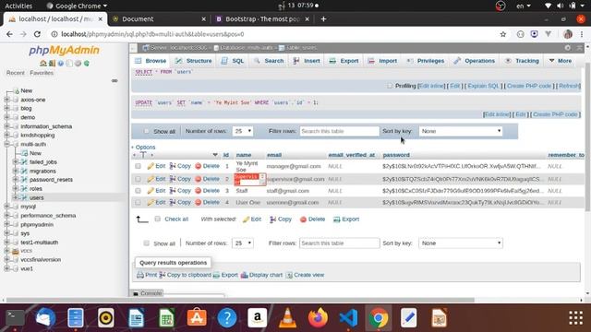Open the Operations tab
591x332 pixels.
[x=475, y=61]
